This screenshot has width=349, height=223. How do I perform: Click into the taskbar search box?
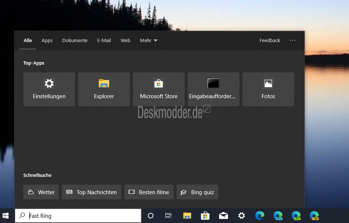click(x=78, y=216)
